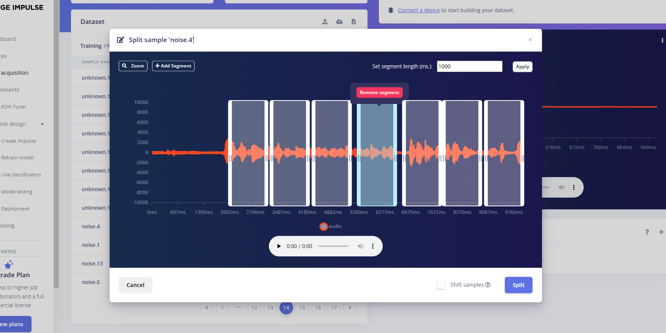Click the file icon in Dataset header
666x333 pixels.
(353, 22)
